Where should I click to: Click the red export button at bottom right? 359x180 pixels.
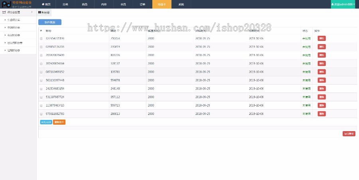pos(349,134)
